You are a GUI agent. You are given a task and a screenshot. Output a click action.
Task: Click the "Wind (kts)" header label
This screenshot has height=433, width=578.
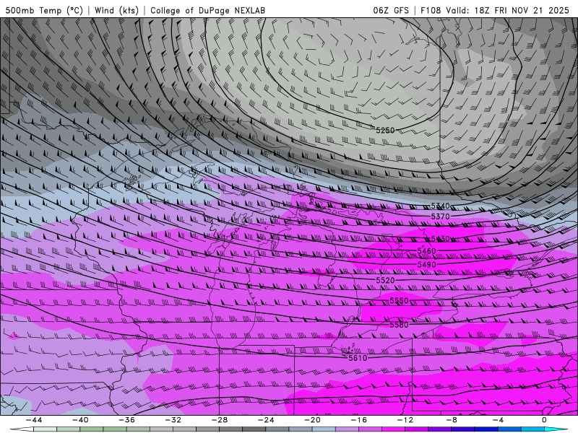click(x=116, y=10)
